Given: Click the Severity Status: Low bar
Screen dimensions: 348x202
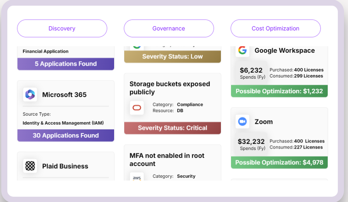Looking at the screenshot, I should [x=173, y=57].
